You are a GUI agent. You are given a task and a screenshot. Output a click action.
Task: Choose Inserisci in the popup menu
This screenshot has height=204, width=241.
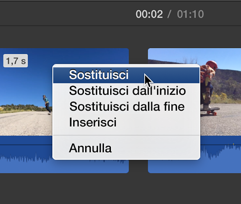coord(126,122)
